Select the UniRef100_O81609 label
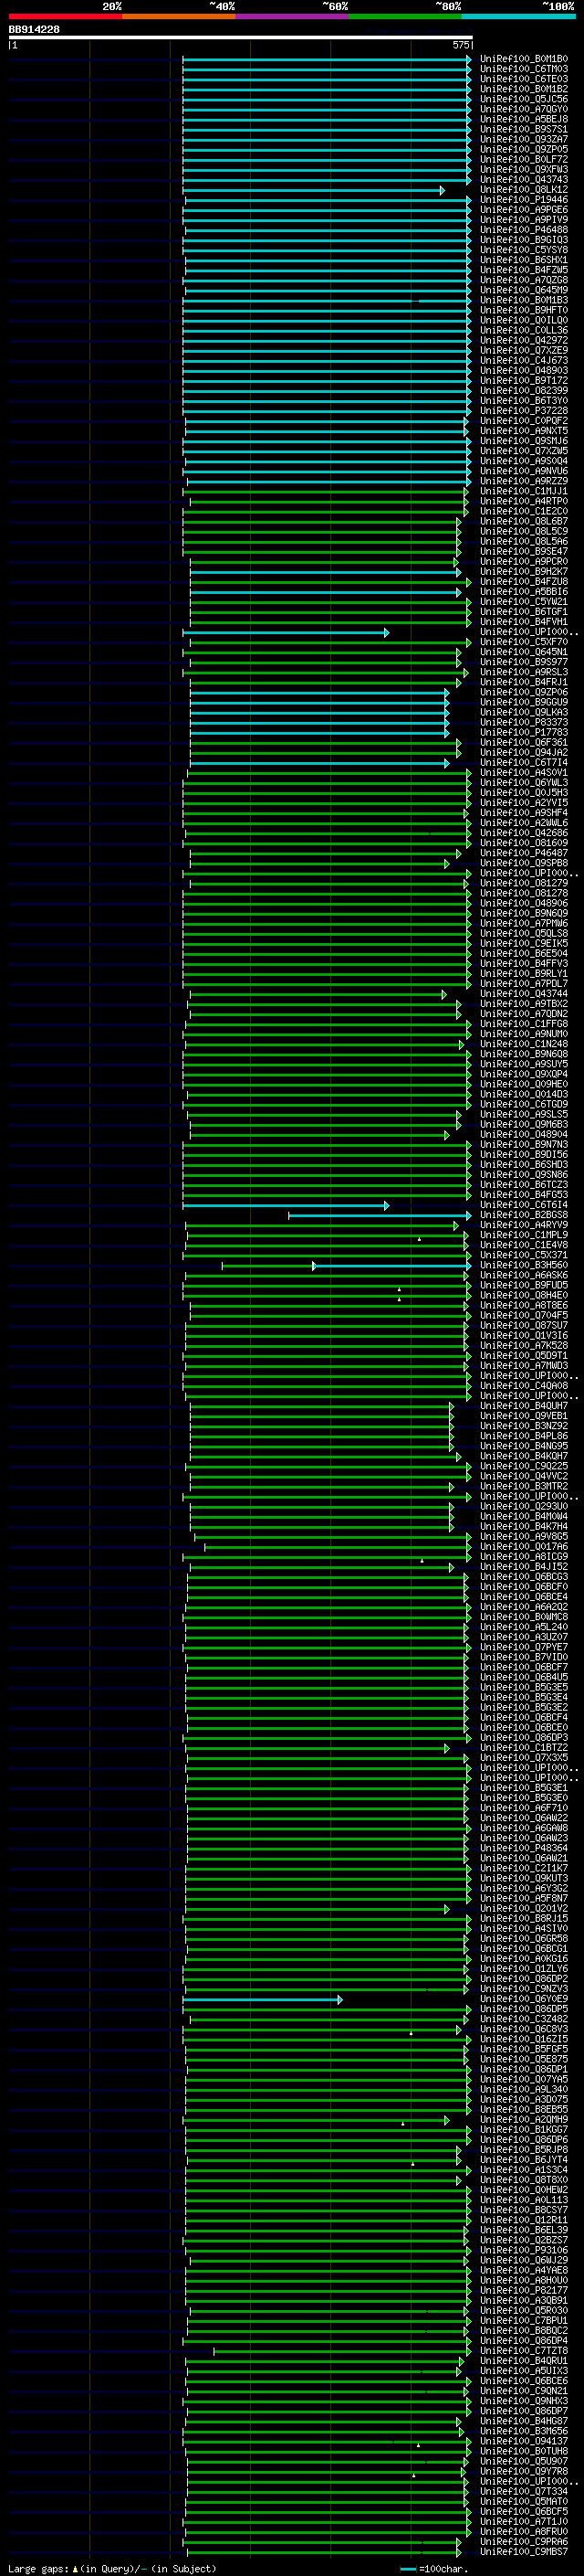Image resolution: width=584 pixels, height=2576 pixels. (x=524, y=843)
